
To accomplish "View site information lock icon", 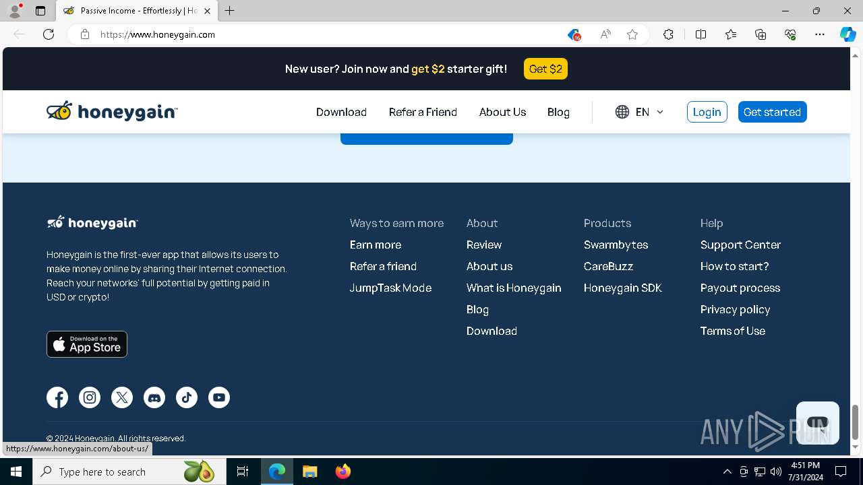I will coord(85,34).
